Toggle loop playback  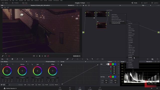point(48,56)
